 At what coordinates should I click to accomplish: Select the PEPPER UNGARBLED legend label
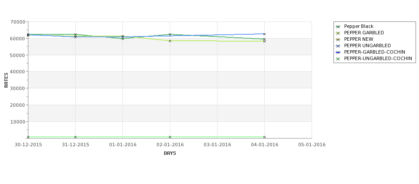point(367,45)
